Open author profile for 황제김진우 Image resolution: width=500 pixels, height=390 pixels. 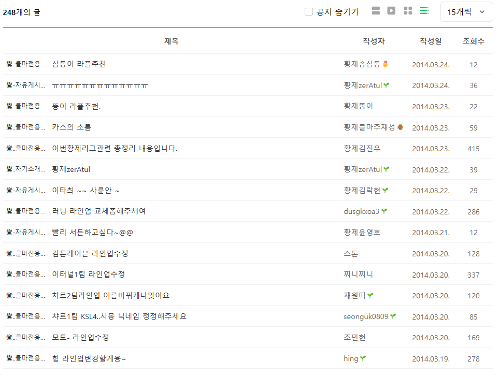point(362,149)
